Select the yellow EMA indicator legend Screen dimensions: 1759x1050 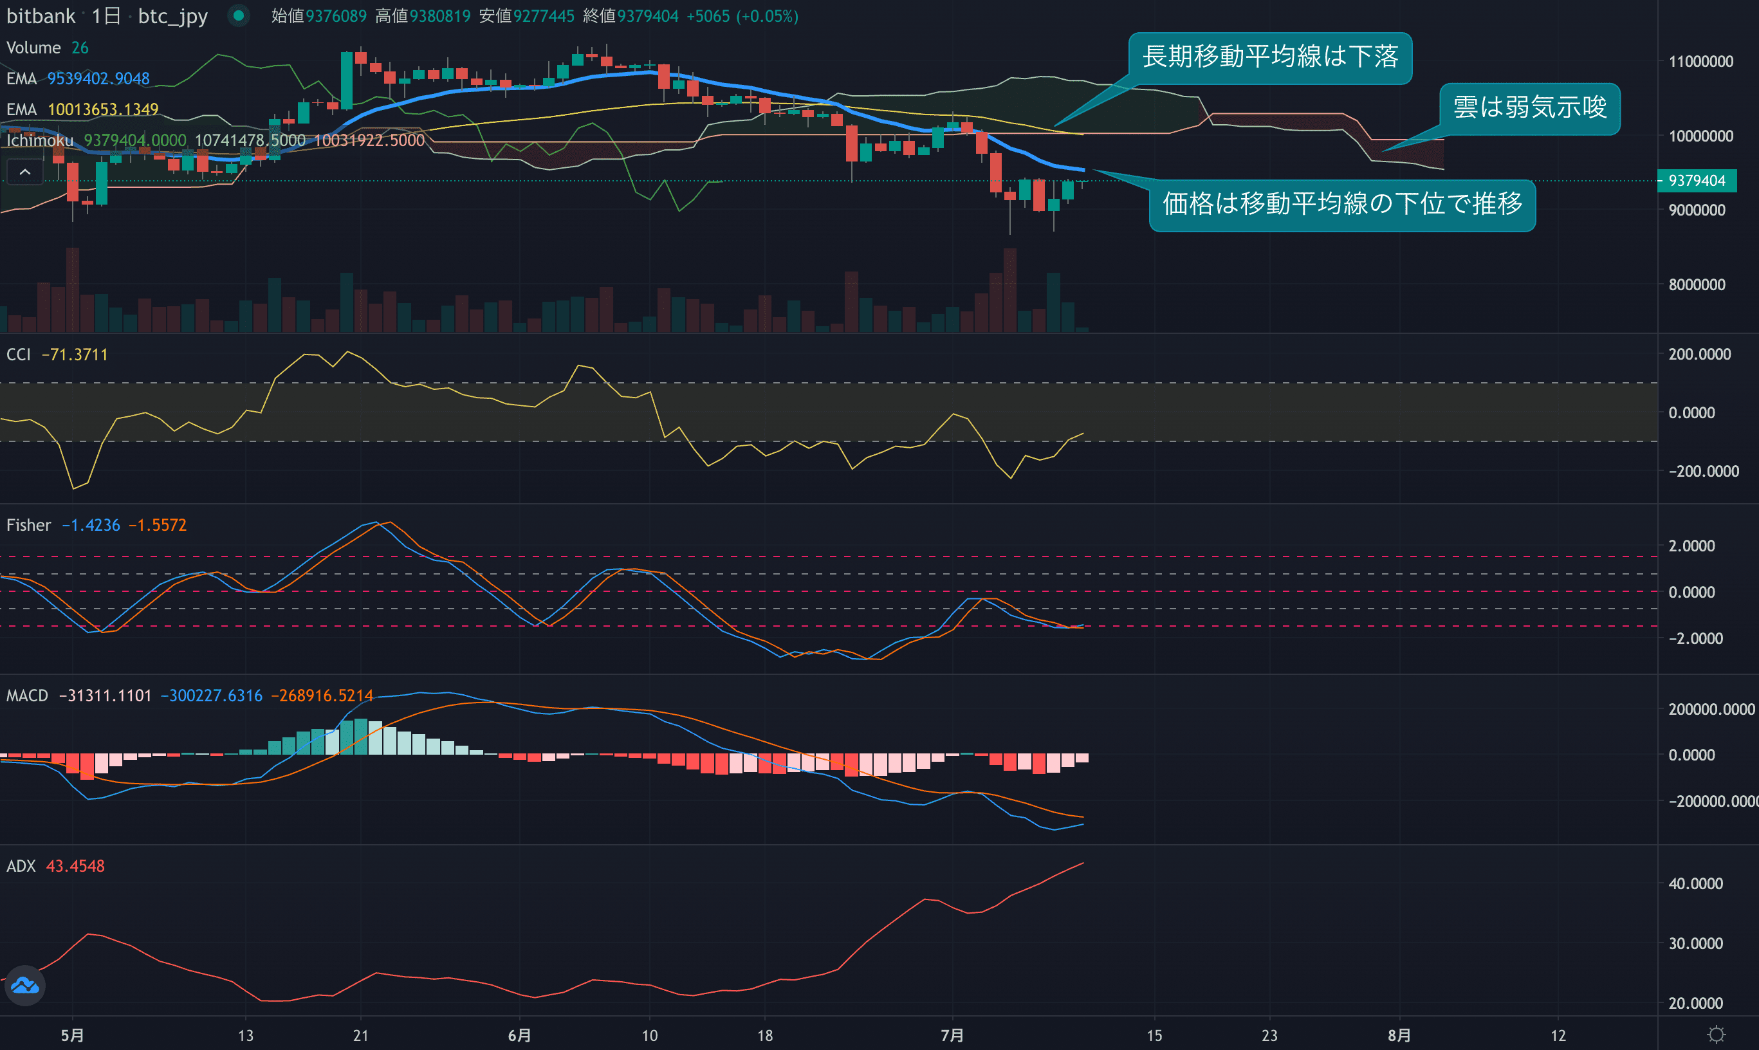21,109
